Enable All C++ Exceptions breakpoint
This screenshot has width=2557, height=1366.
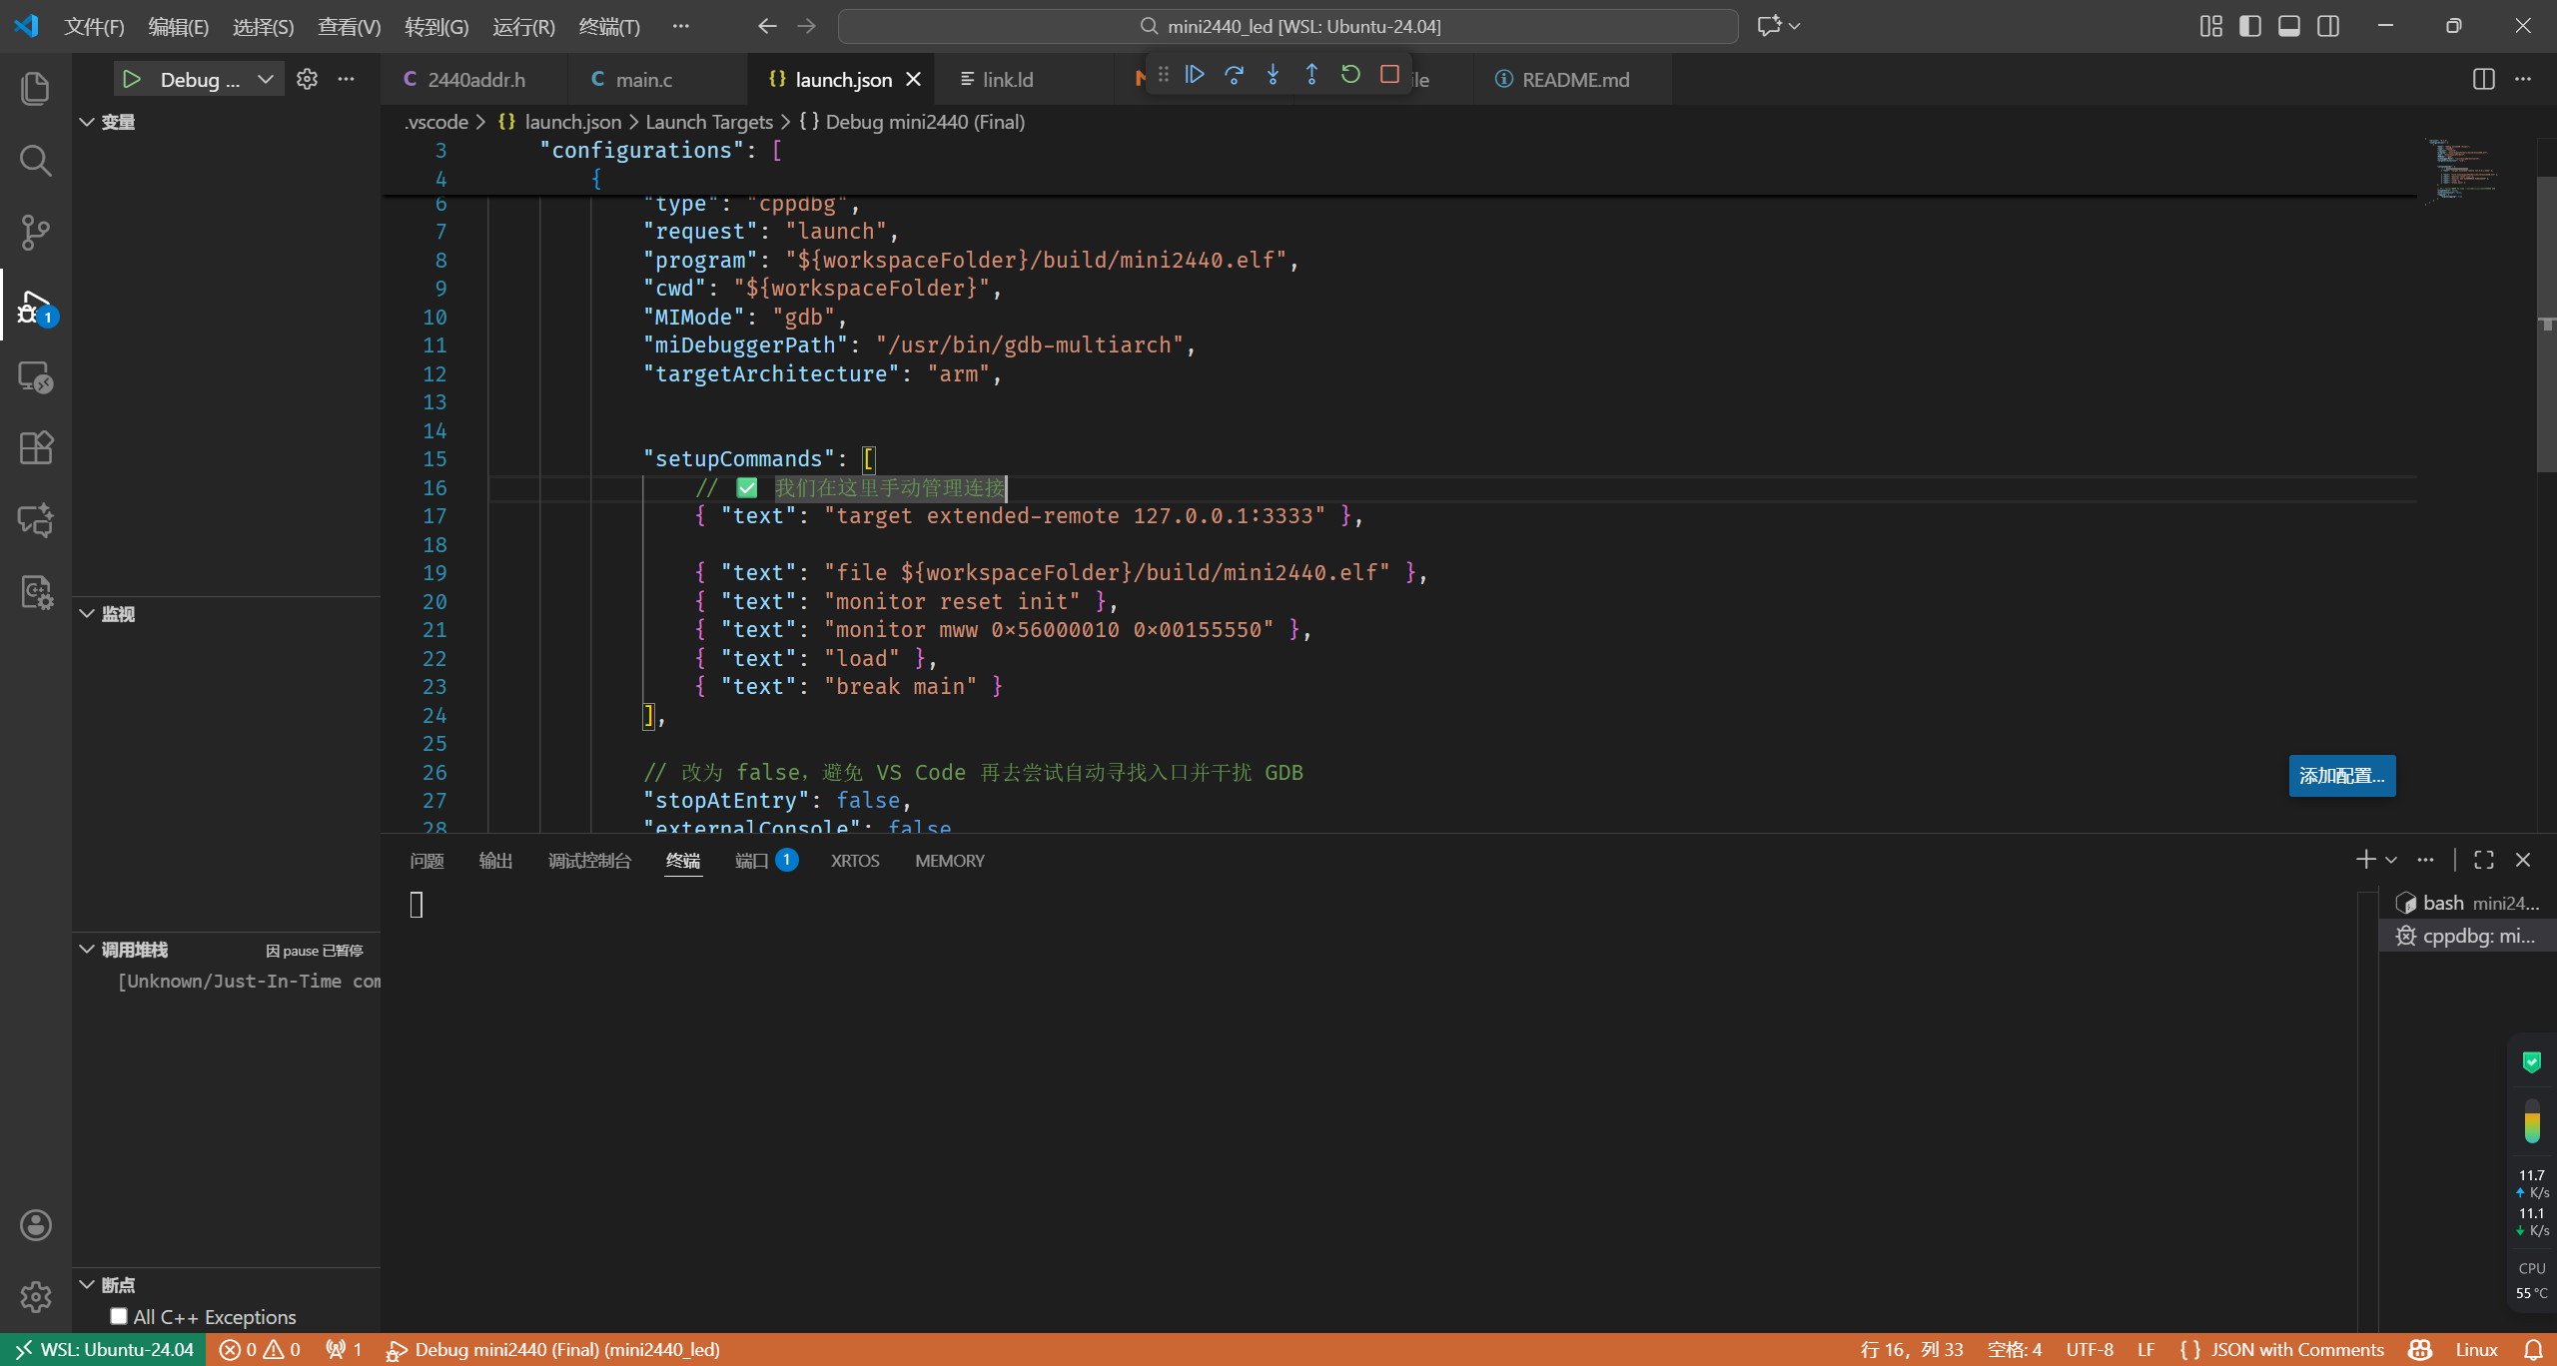119,1316
